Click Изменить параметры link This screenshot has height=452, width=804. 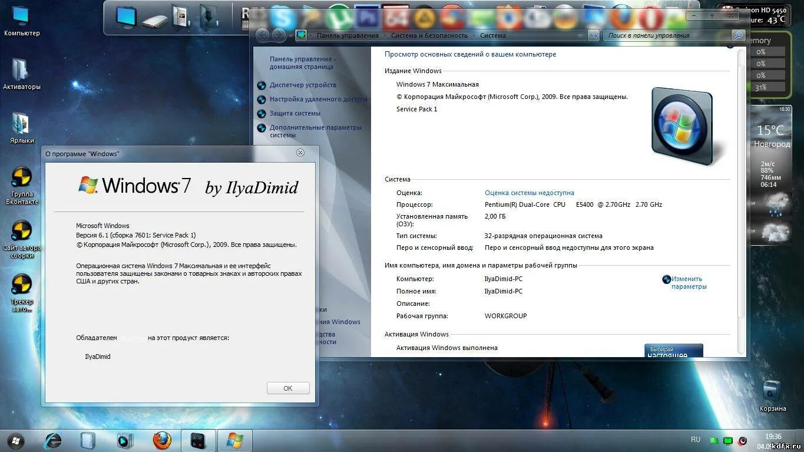[689, 283]
